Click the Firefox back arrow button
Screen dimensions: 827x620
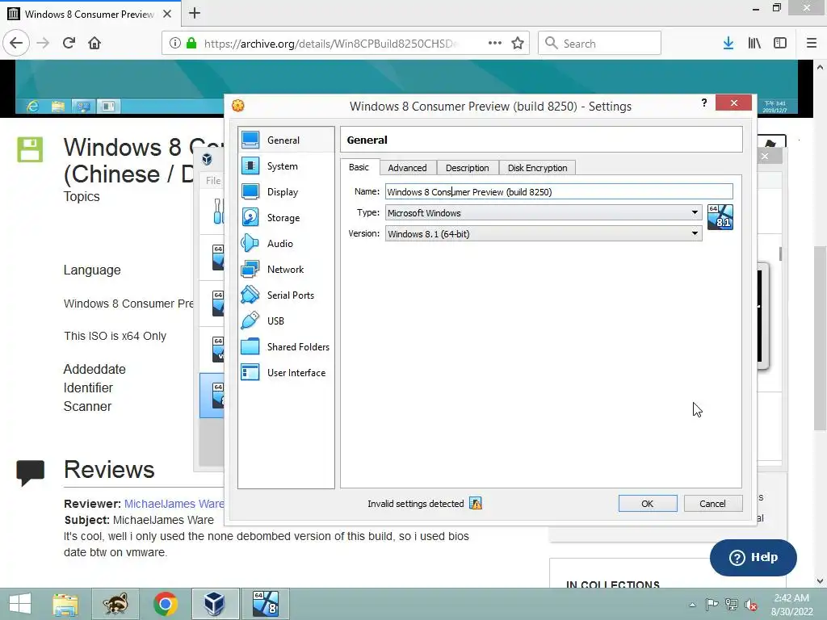[x=16, y=43]
